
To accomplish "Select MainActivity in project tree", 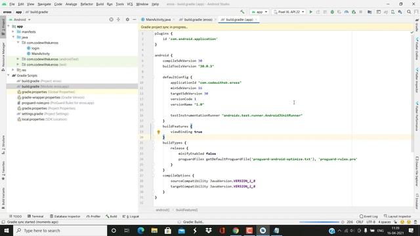I will pyautogui.click(x=41, y=54).
